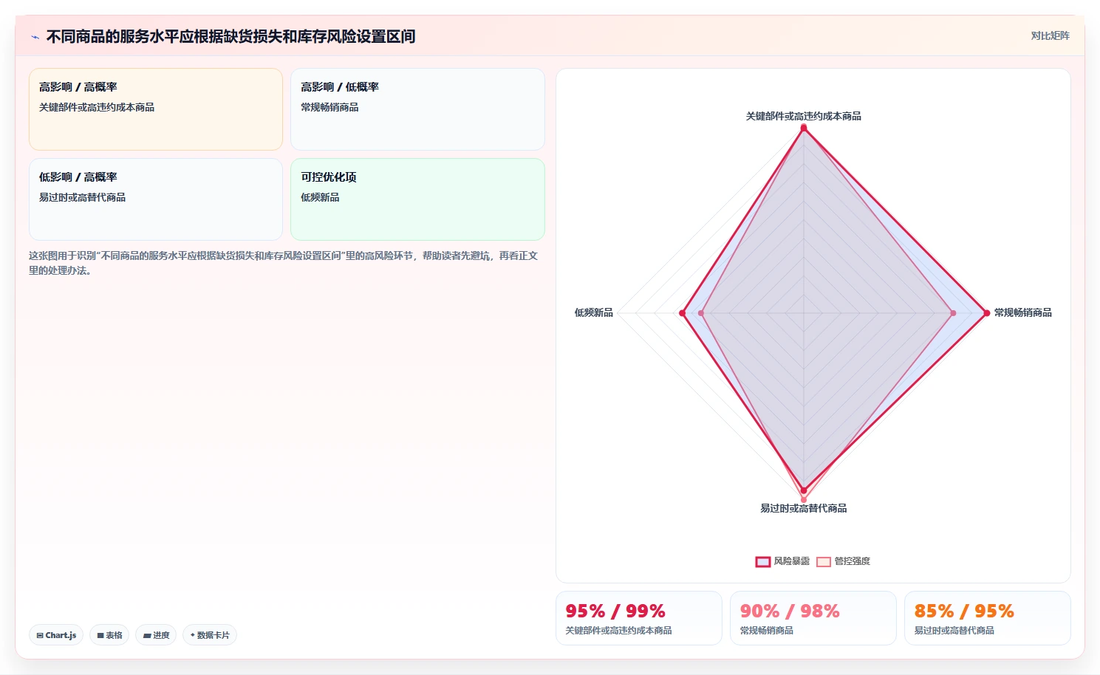This screenshot has width=1100, height=675.
Task: Click the 管控强度 data point on 低频新品 axis
Action: click(x=701, y=313)
